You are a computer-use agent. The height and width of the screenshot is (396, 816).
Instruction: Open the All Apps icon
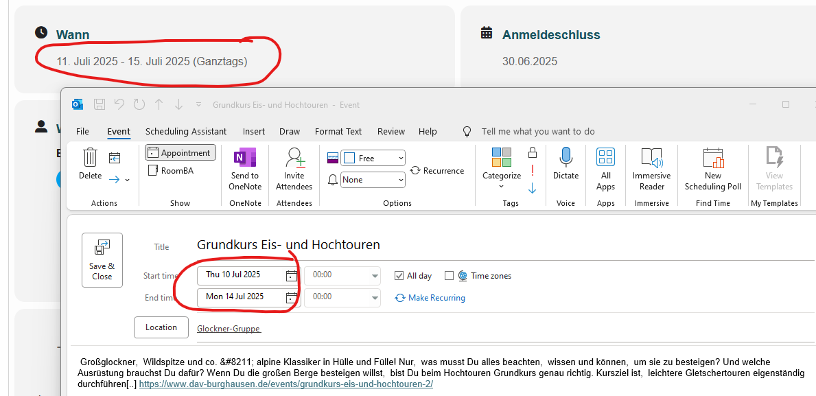coord(605,157)
